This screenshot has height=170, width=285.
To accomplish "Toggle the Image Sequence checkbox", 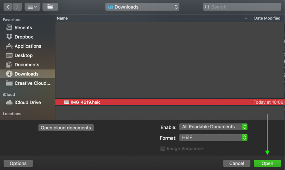I will click(163, 148).
